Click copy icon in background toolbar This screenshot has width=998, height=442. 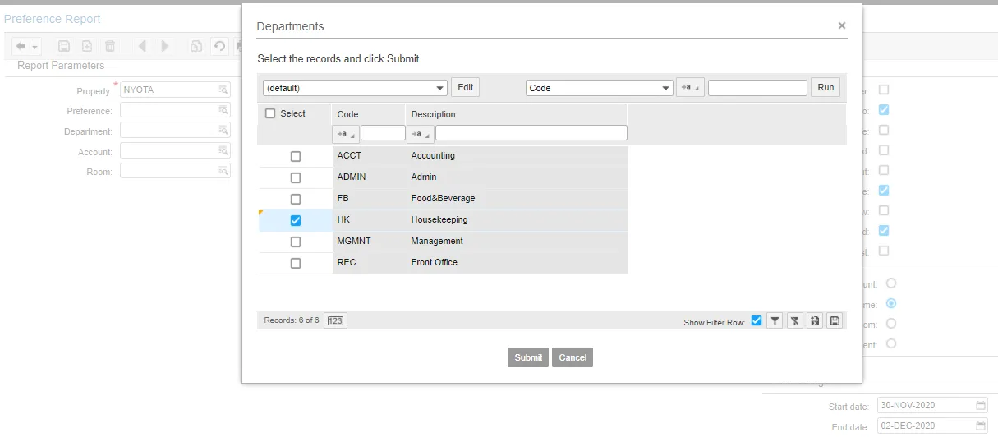tap(196, 46)
